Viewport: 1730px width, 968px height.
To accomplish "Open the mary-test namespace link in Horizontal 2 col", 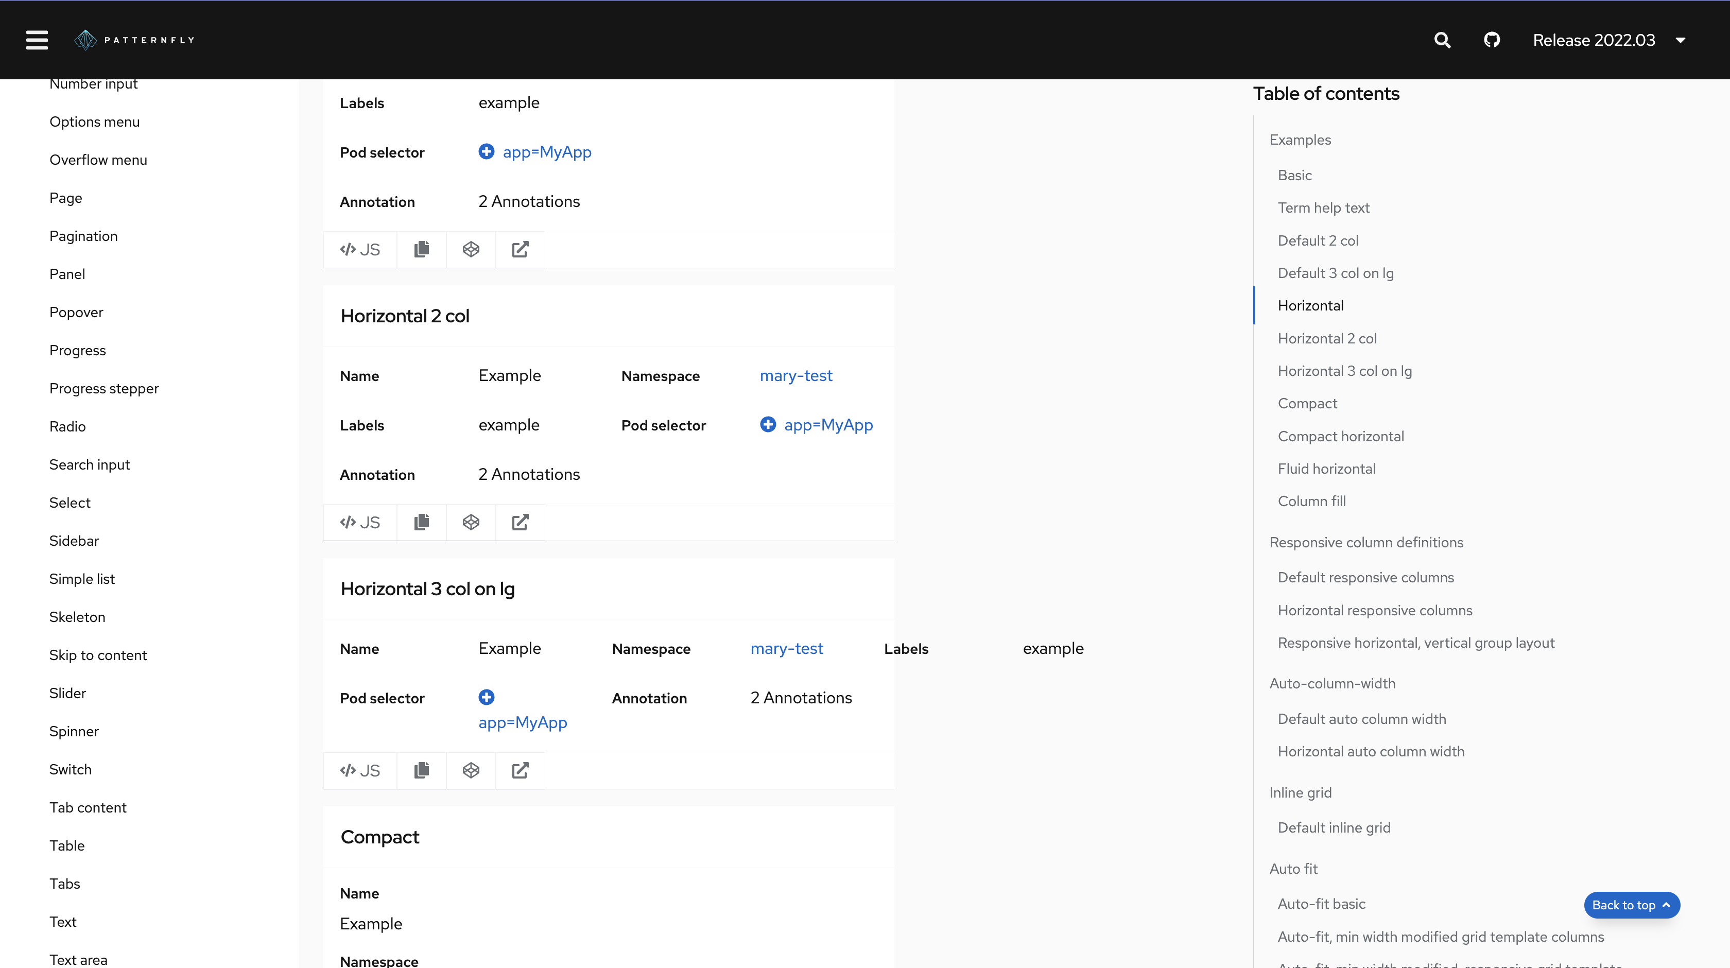I will click(x=796, y=375).
